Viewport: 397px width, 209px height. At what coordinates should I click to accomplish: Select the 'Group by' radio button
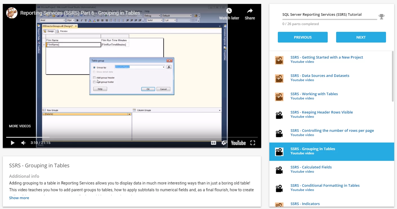coord(94,68)
